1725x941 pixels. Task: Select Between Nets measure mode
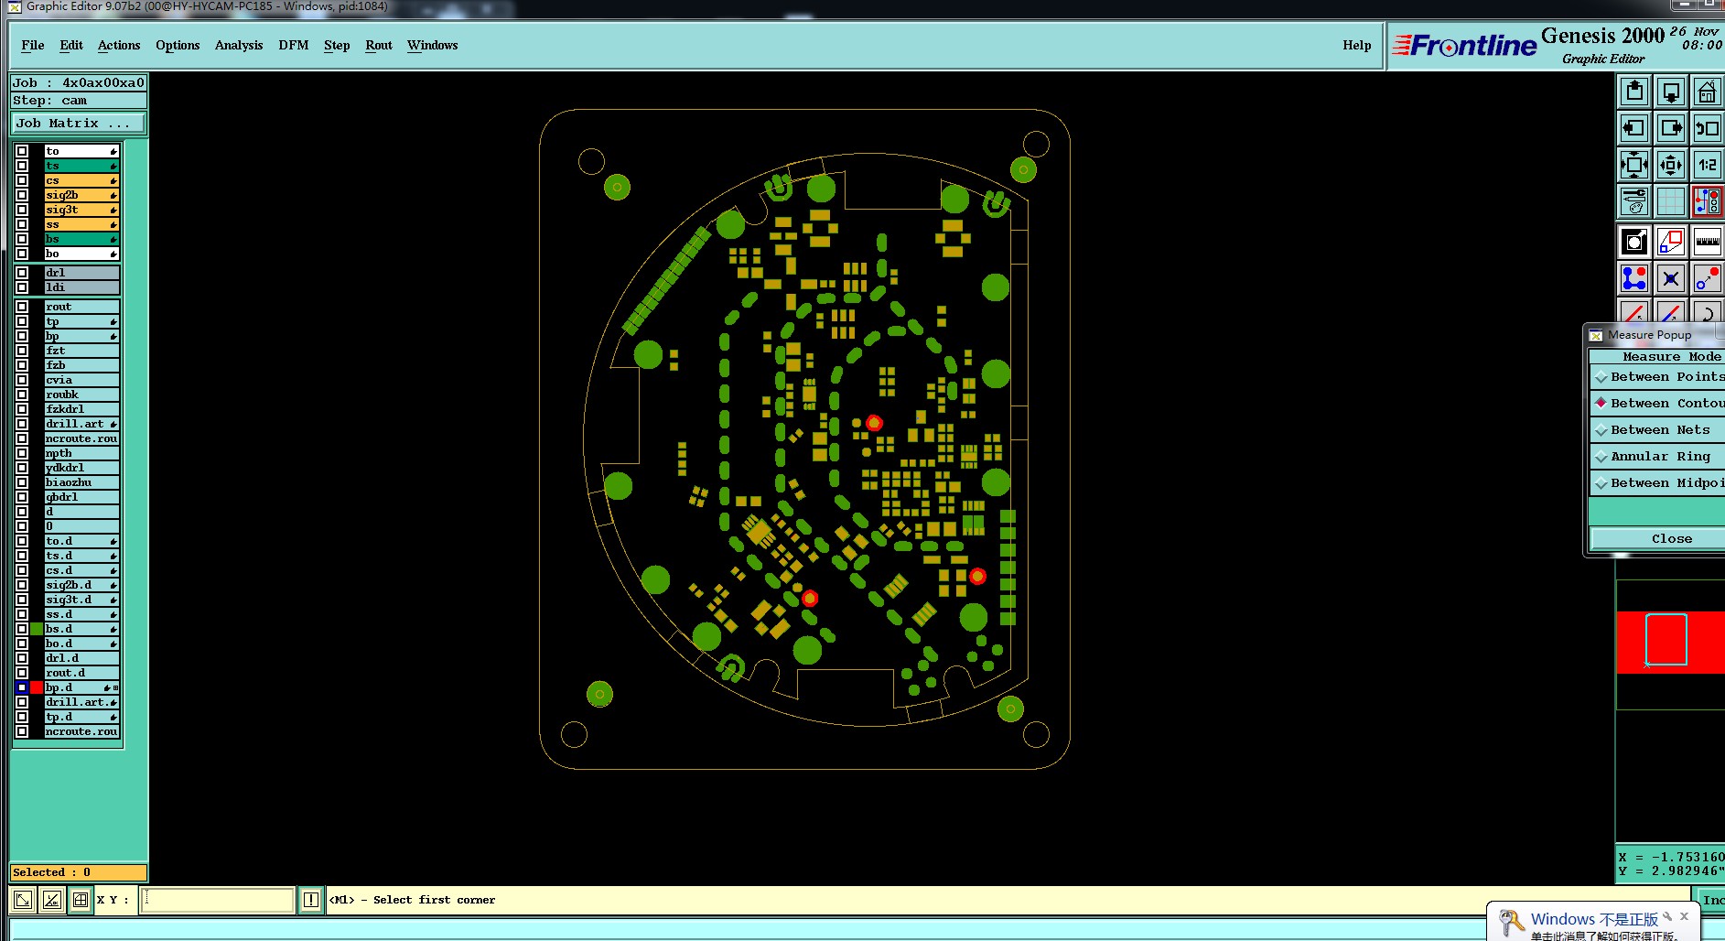coord(1657,430)
